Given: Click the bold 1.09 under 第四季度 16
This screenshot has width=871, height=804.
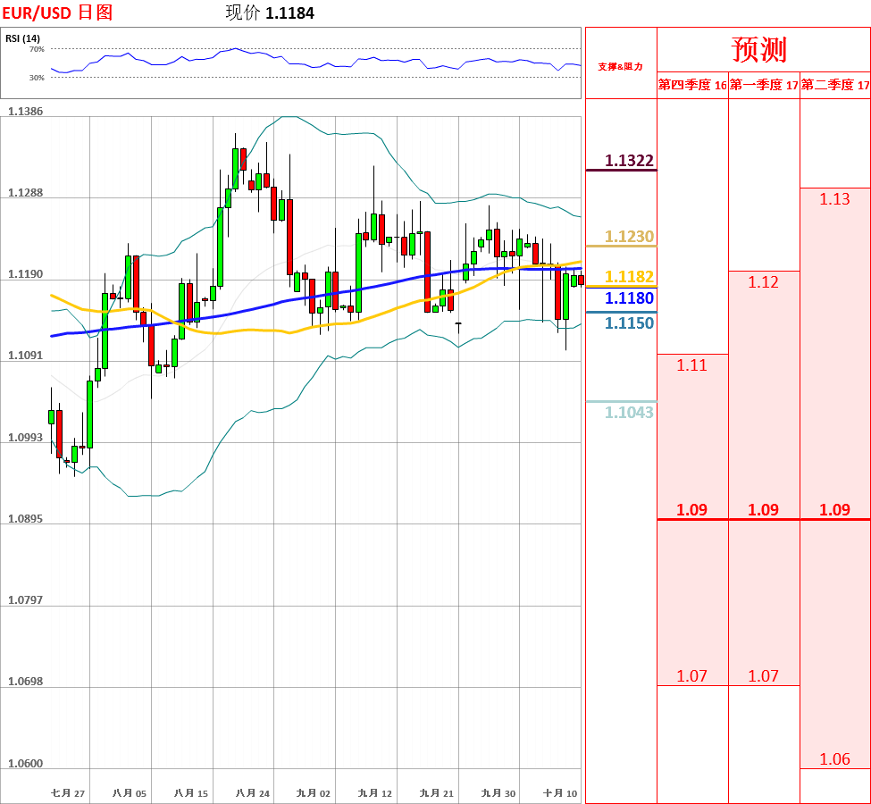Looking at the screenshot, I should [691, 509].
